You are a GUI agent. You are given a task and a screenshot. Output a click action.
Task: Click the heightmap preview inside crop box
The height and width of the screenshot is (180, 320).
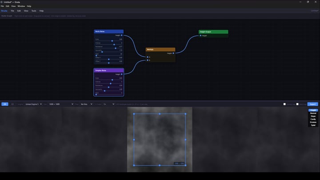click(160, 140)
